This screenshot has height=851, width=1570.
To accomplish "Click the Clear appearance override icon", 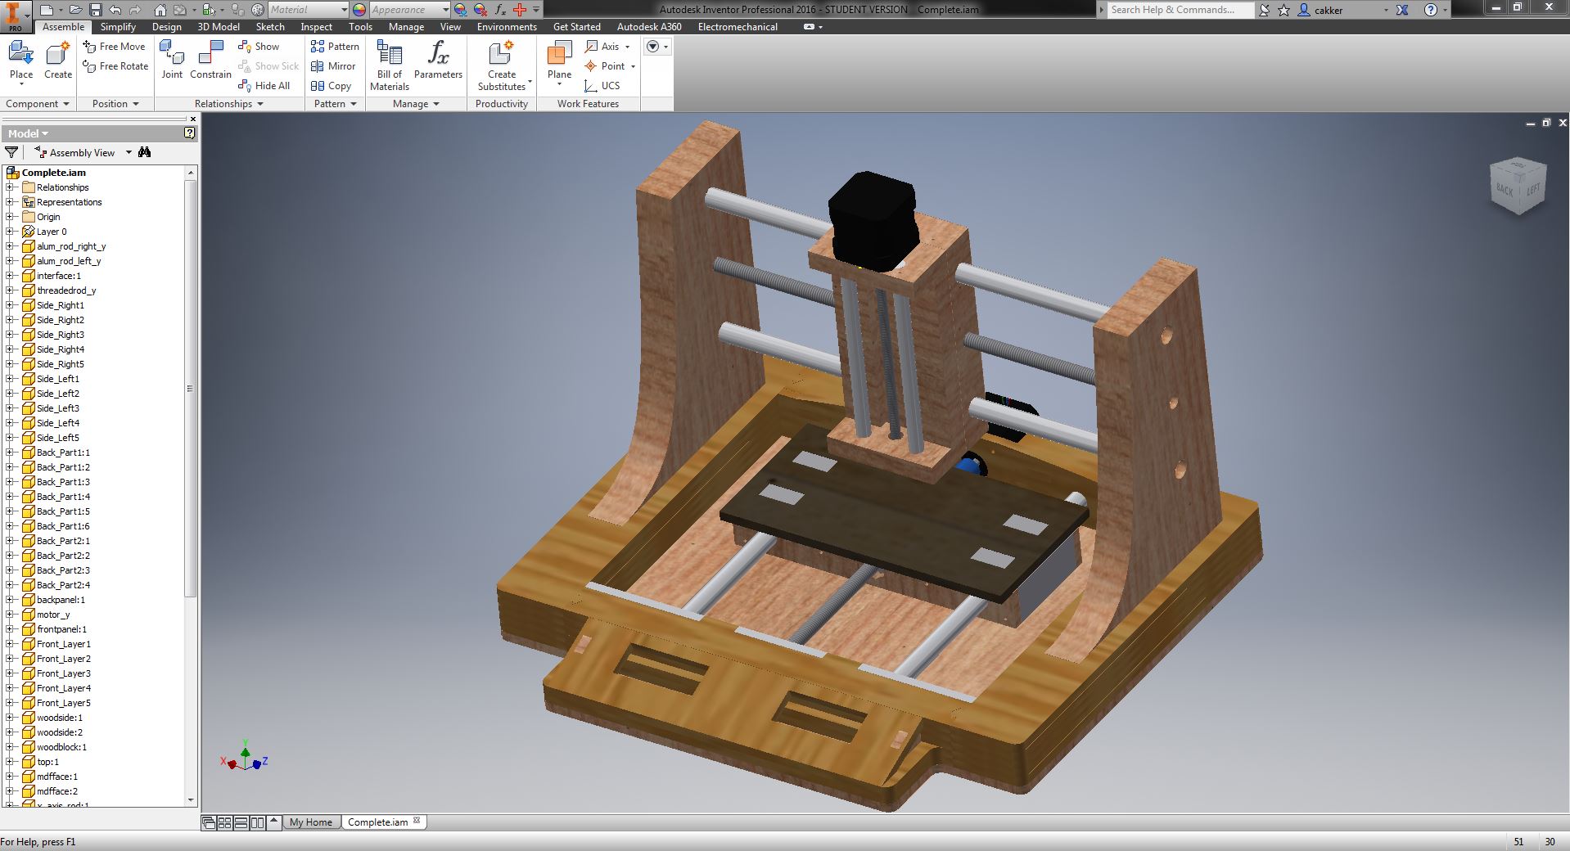I will [x=480, y=10].
